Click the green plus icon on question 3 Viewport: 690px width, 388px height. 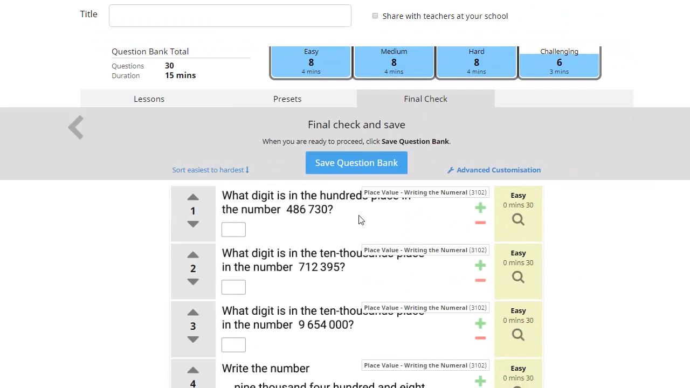pyautogui.click(x=480, y=323)
